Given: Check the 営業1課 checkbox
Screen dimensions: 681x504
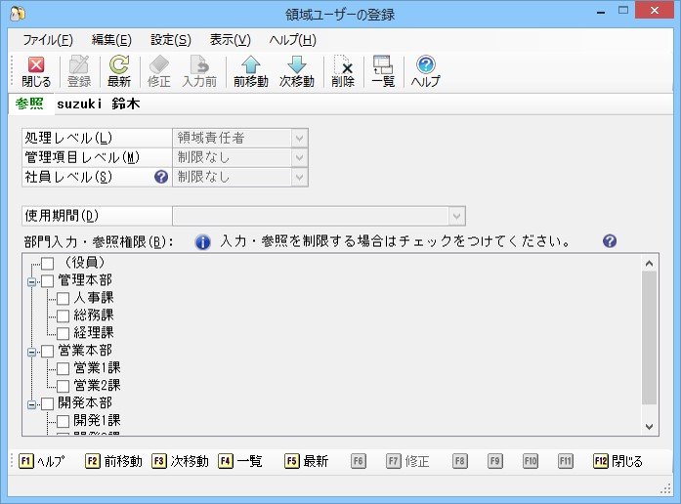Looking at the screenshot, I should point(63,368).
